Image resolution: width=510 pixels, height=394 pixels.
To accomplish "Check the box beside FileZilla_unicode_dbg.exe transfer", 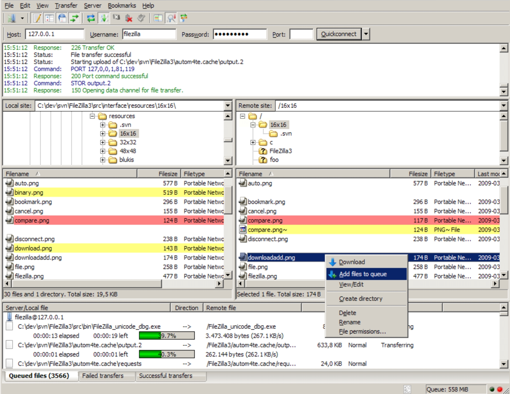I will click(x=9, y=326).
